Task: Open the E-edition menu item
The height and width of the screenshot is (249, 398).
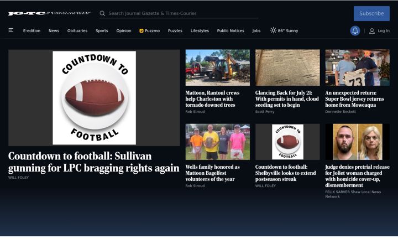Action: click(32, 31)
